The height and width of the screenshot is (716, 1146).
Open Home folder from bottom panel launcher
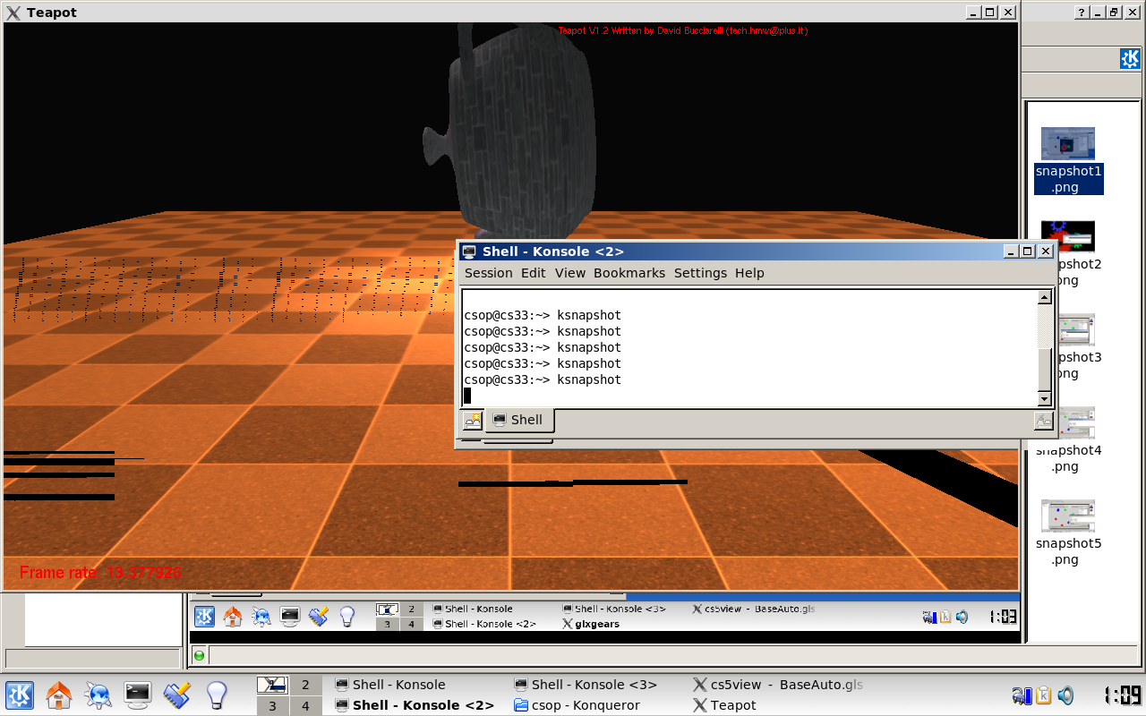point(59,695)
